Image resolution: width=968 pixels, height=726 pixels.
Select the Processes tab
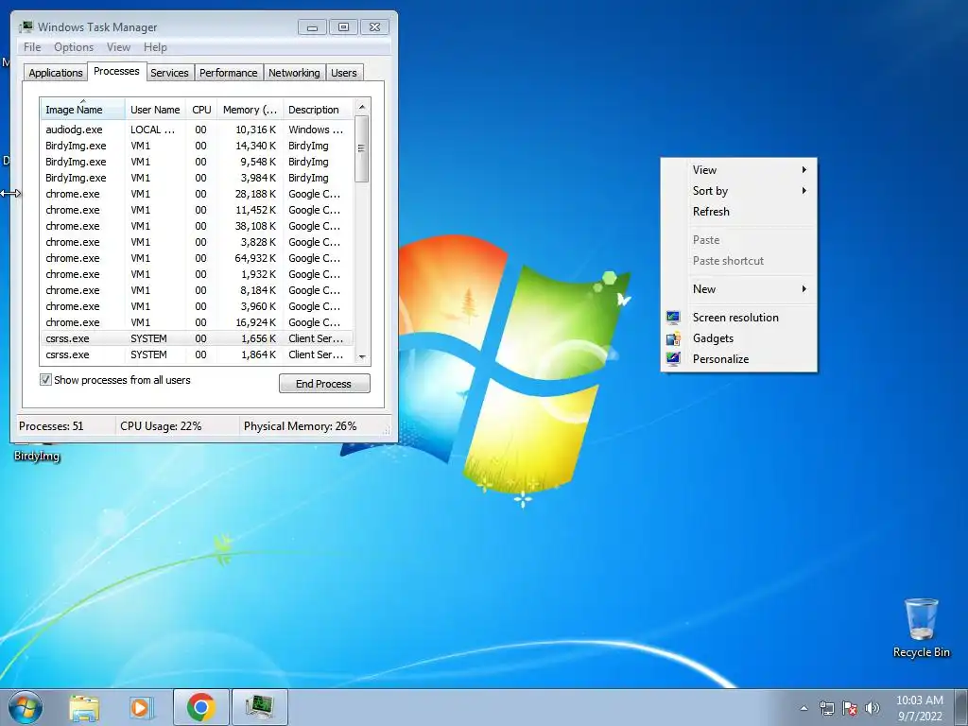(116, 72)
